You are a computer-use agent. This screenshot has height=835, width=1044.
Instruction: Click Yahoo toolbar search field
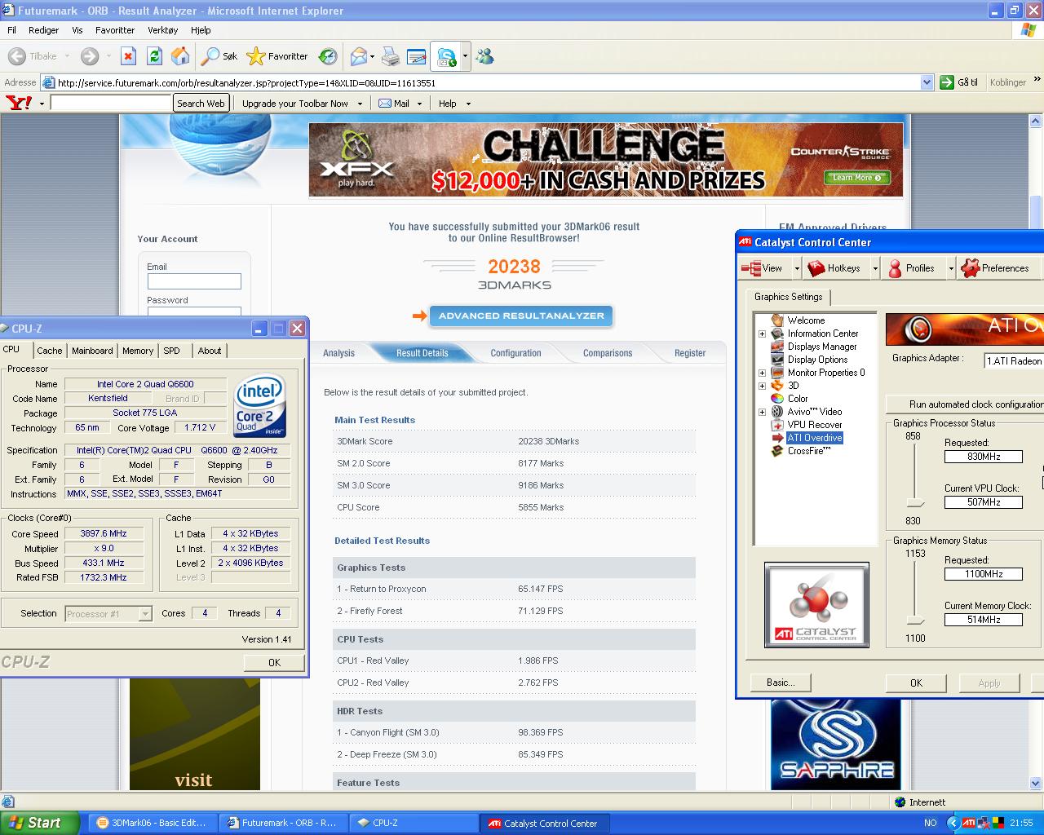point(111,103)
